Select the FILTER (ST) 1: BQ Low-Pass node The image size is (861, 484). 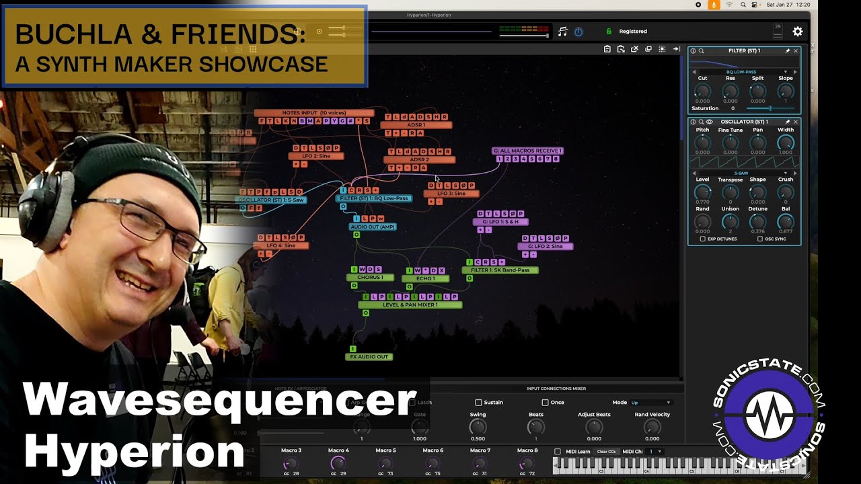375,198
